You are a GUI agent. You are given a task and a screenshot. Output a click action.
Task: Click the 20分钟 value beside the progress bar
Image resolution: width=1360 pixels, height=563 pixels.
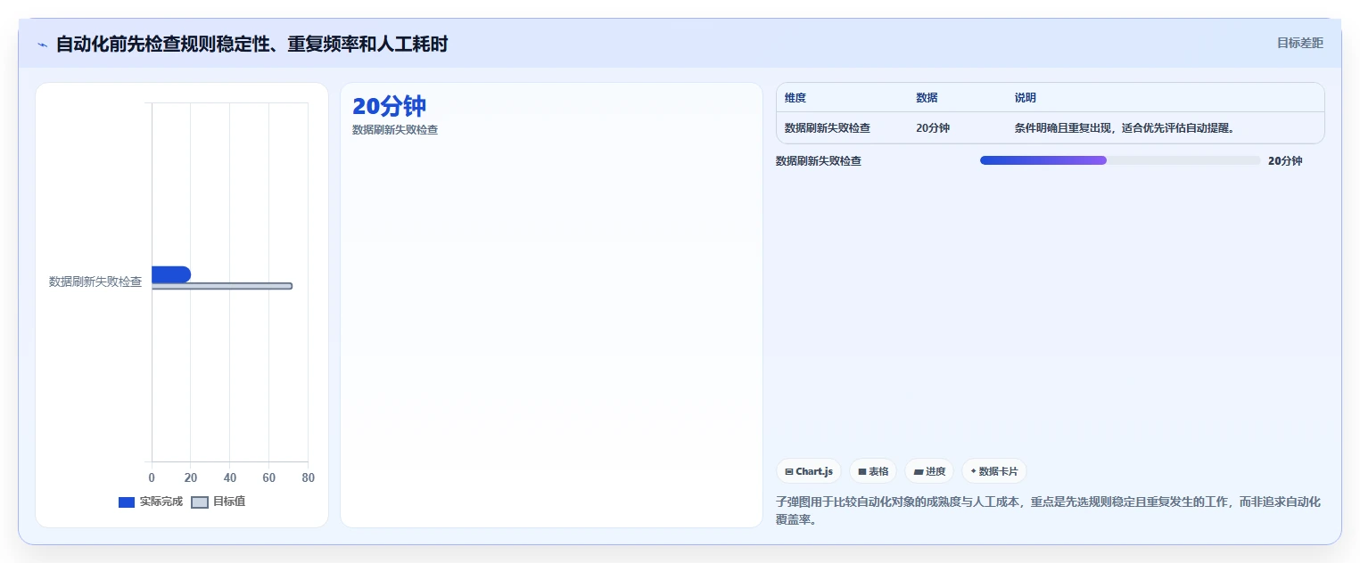tap(1285, 161)
